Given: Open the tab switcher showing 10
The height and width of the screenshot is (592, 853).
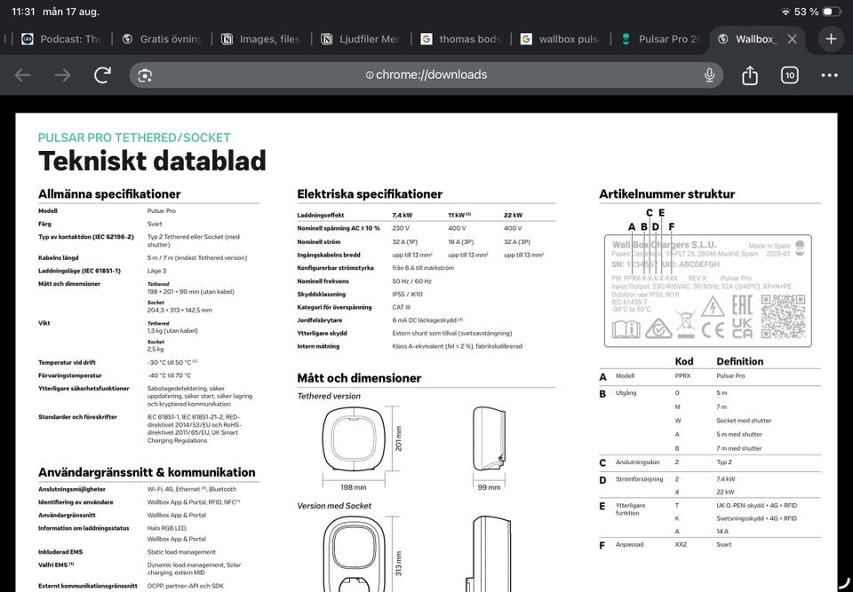Looking at the screenshot, I should point(789,75).
